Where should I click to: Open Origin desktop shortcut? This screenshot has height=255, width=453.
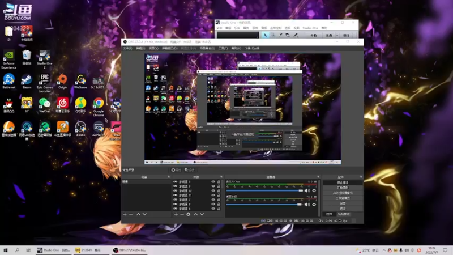(62, 82)
